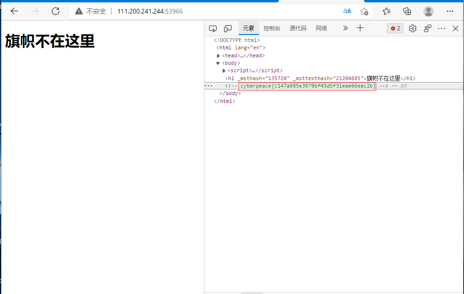Open the 2 errors indicator

(395, 28)
